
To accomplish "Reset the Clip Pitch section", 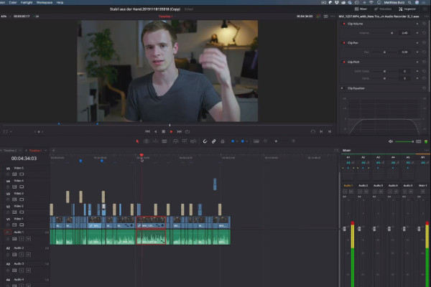I will (x=425, y=62).
